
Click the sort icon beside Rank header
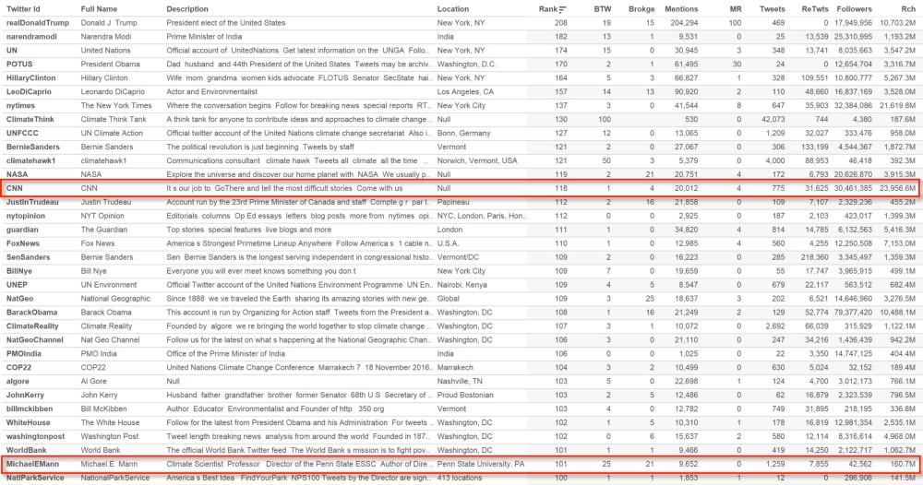pos(563,9)
